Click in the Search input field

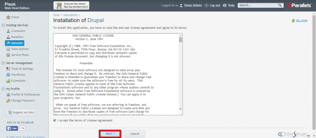(258, 5)
